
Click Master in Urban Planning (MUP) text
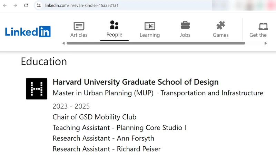[103, 93]
